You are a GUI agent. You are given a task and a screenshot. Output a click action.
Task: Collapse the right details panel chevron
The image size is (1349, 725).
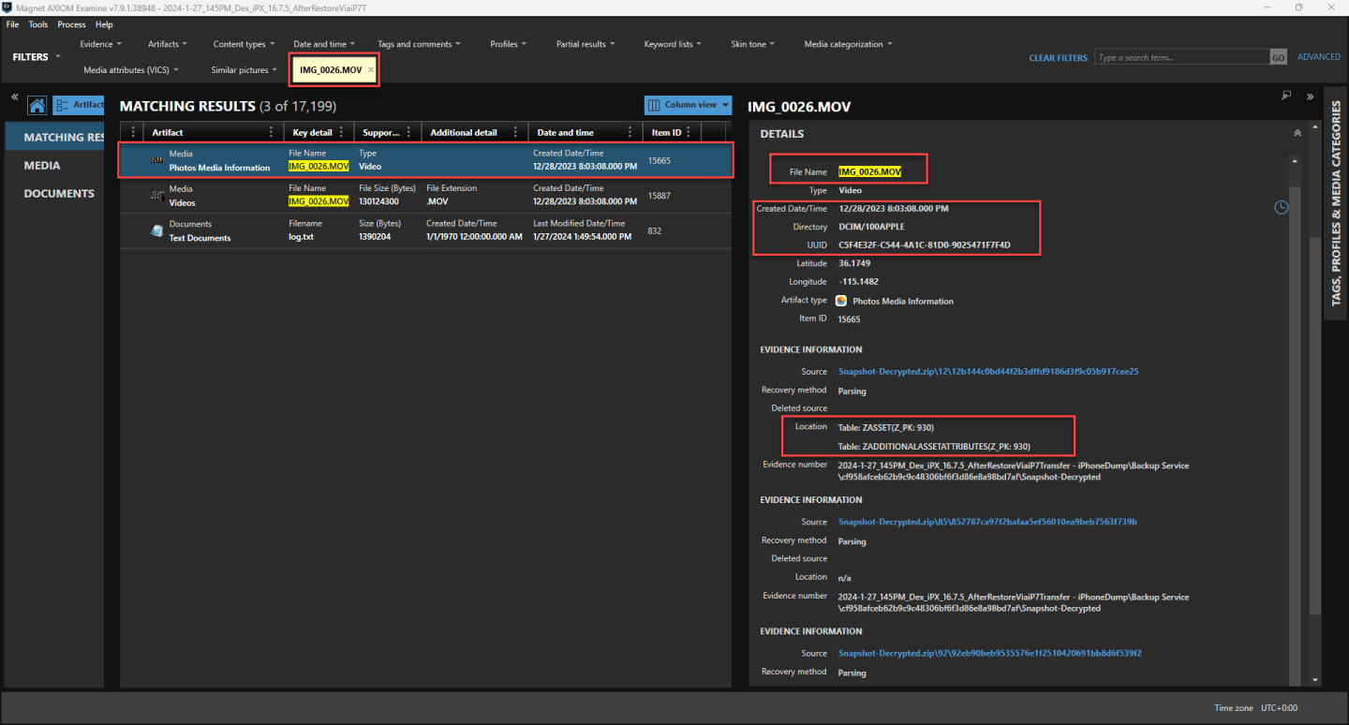pyautogui.click(x=1309, y=96)
